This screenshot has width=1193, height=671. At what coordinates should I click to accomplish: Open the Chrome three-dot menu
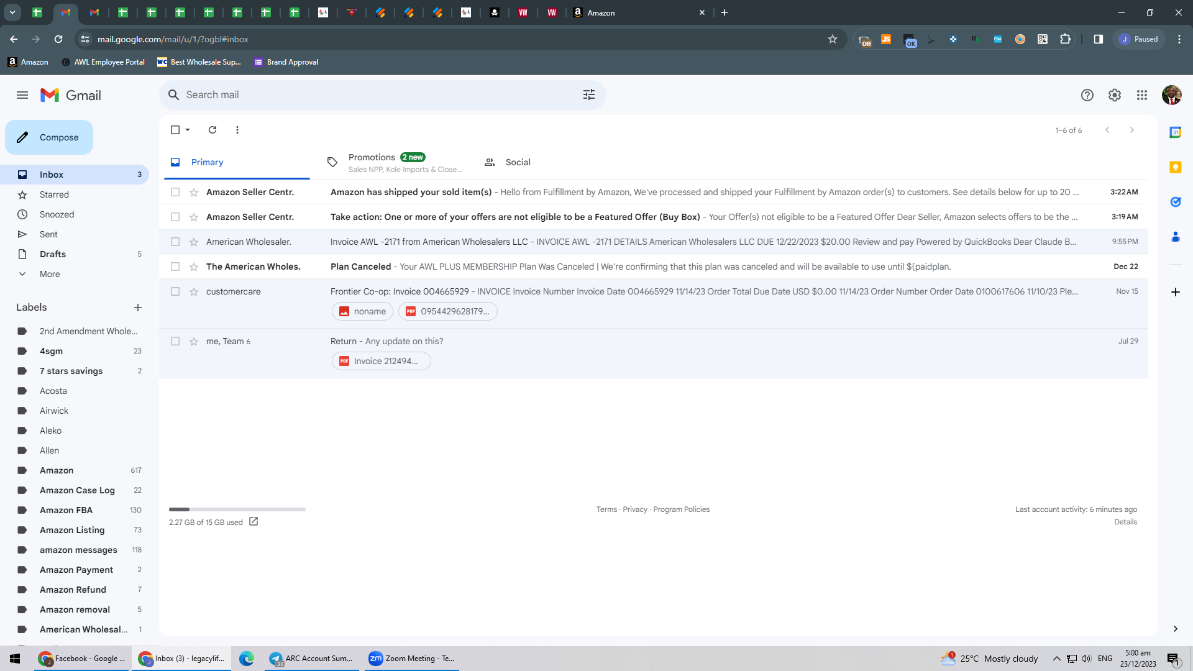coord(1179,39)
